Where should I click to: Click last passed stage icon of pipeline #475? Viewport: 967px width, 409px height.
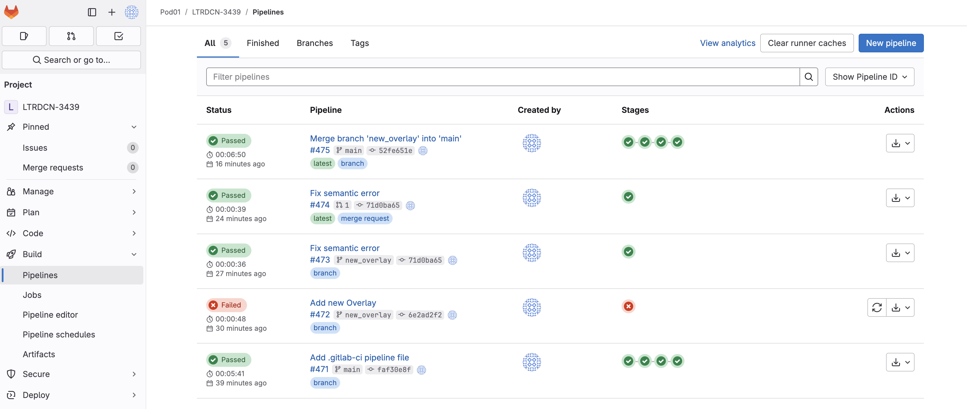point(677,142)
